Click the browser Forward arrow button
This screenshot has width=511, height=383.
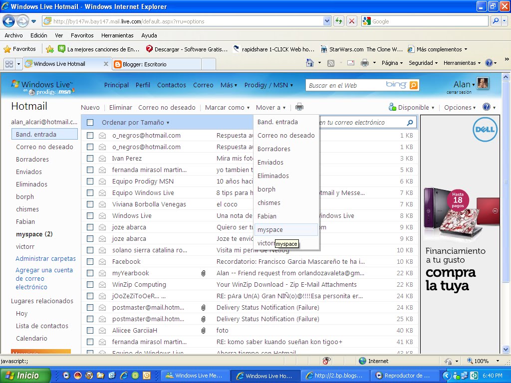[x=22, y=21]
